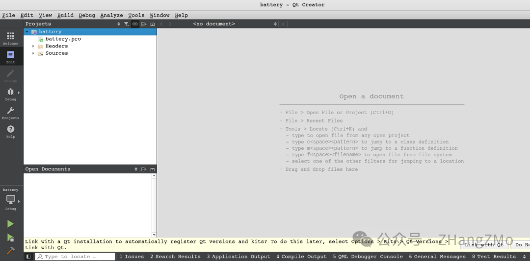This screenshot has height=261, width=530.
Task: Open 5 QML Debugger Console pane
Action: 368,257
